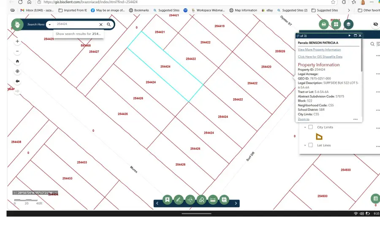Open the search source dropdown arrow
Image resolution: width=380 pixels, height=238 pixels.
(x=50, y=25)
